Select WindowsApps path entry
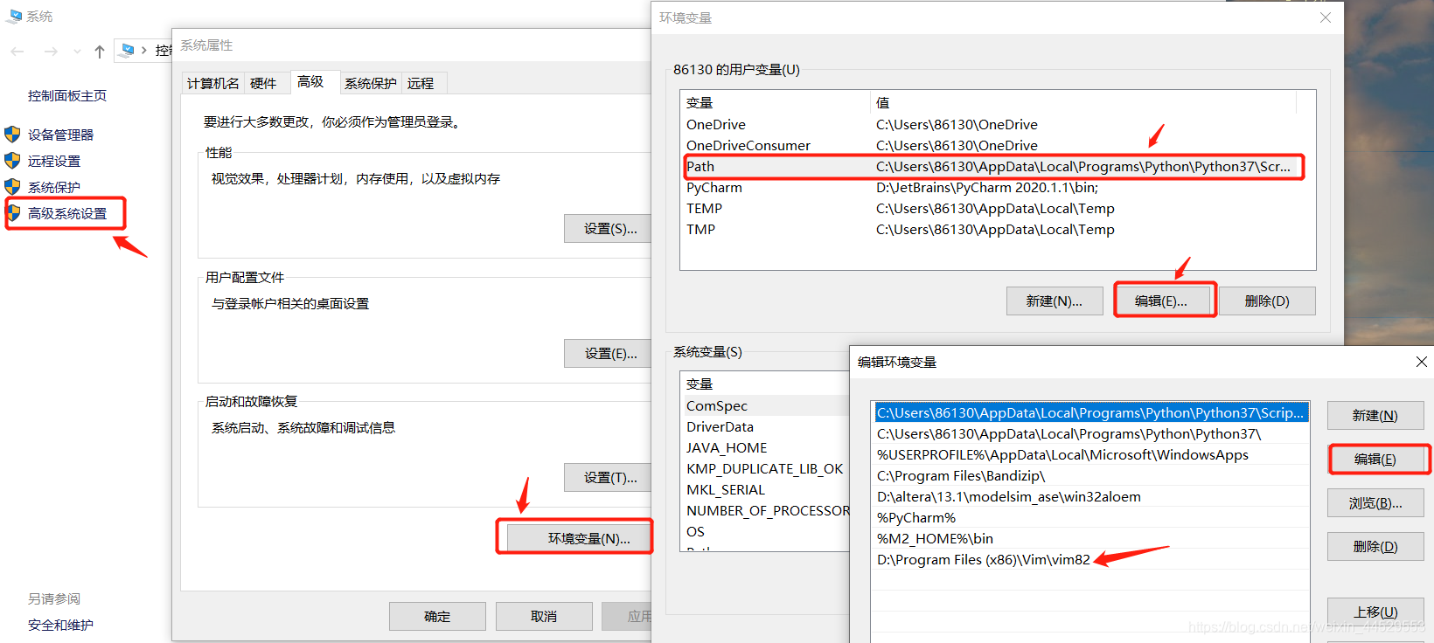 (1091, 454)
